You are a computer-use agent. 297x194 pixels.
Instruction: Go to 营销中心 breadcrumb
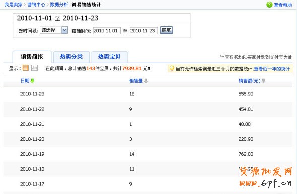pyautogui.click(x=36, y=5)
